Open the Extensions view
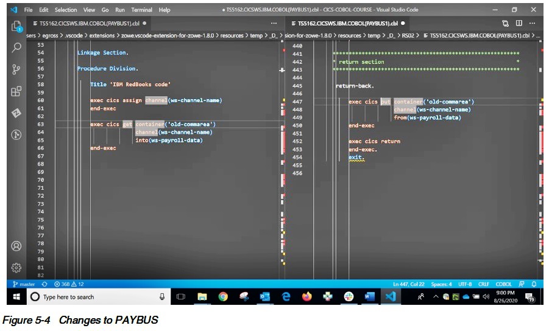This screenshot has height=331, width=549. click(16, 92)
